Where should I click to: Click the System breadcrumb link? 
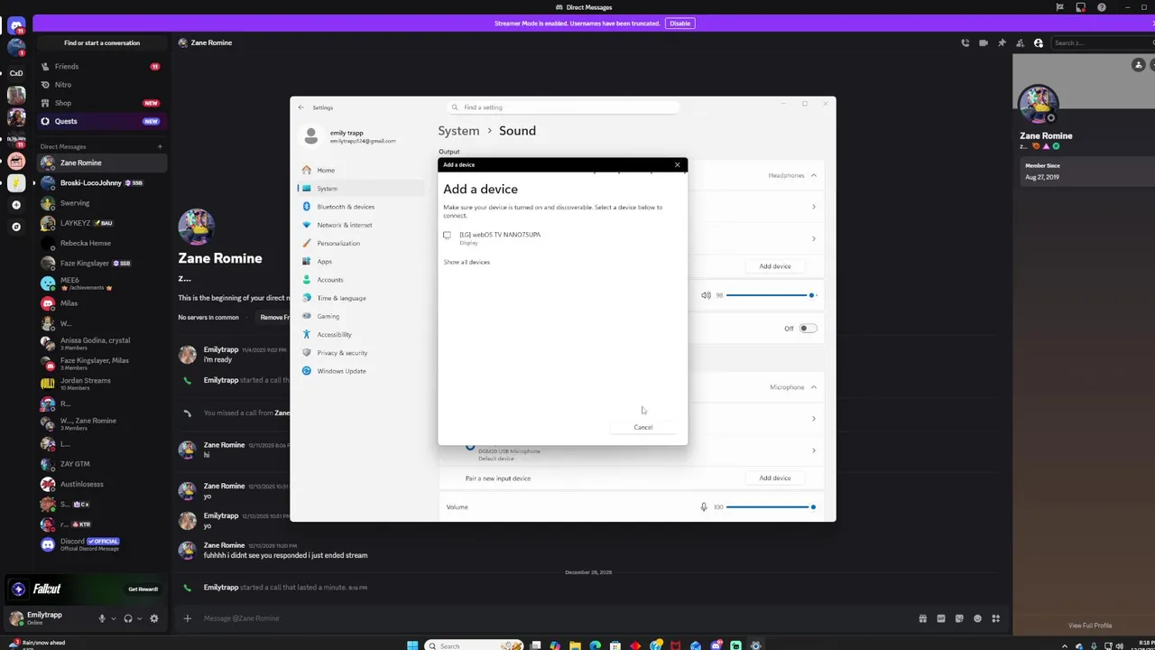pos(458,131)
